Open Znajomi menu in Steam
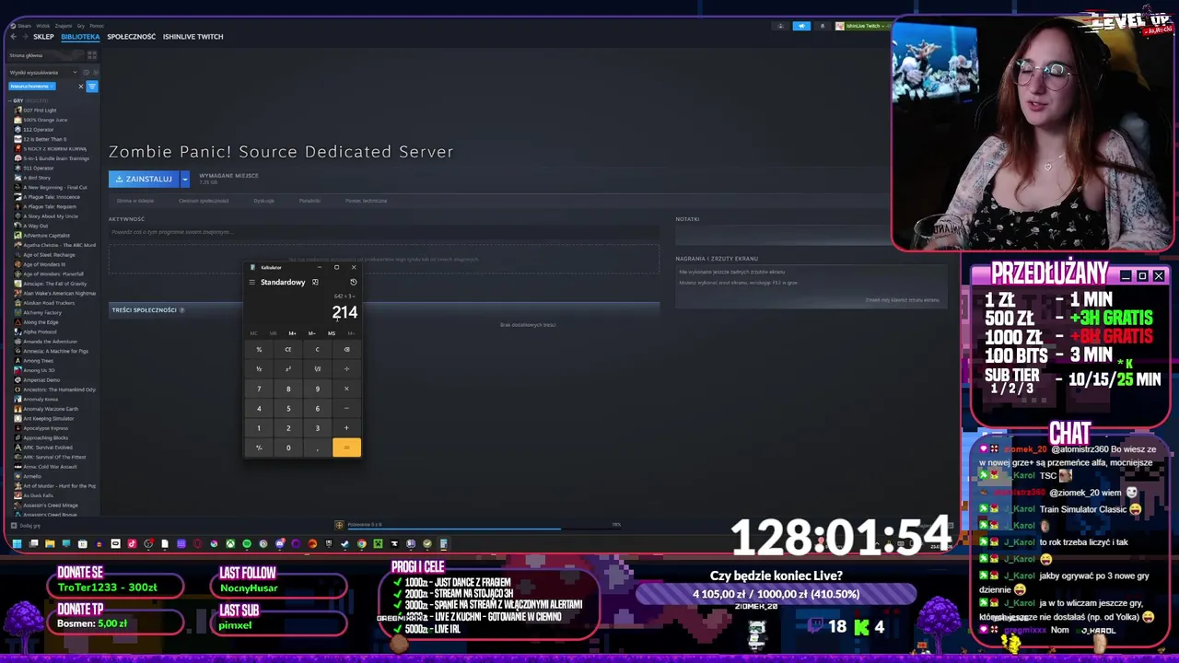Viewport: 1179px width, 663px height. (64, 26)
